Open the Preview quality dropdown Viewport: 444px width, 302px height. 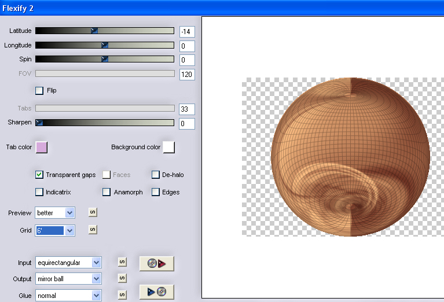pyautogui.click(x=69, y=213)
